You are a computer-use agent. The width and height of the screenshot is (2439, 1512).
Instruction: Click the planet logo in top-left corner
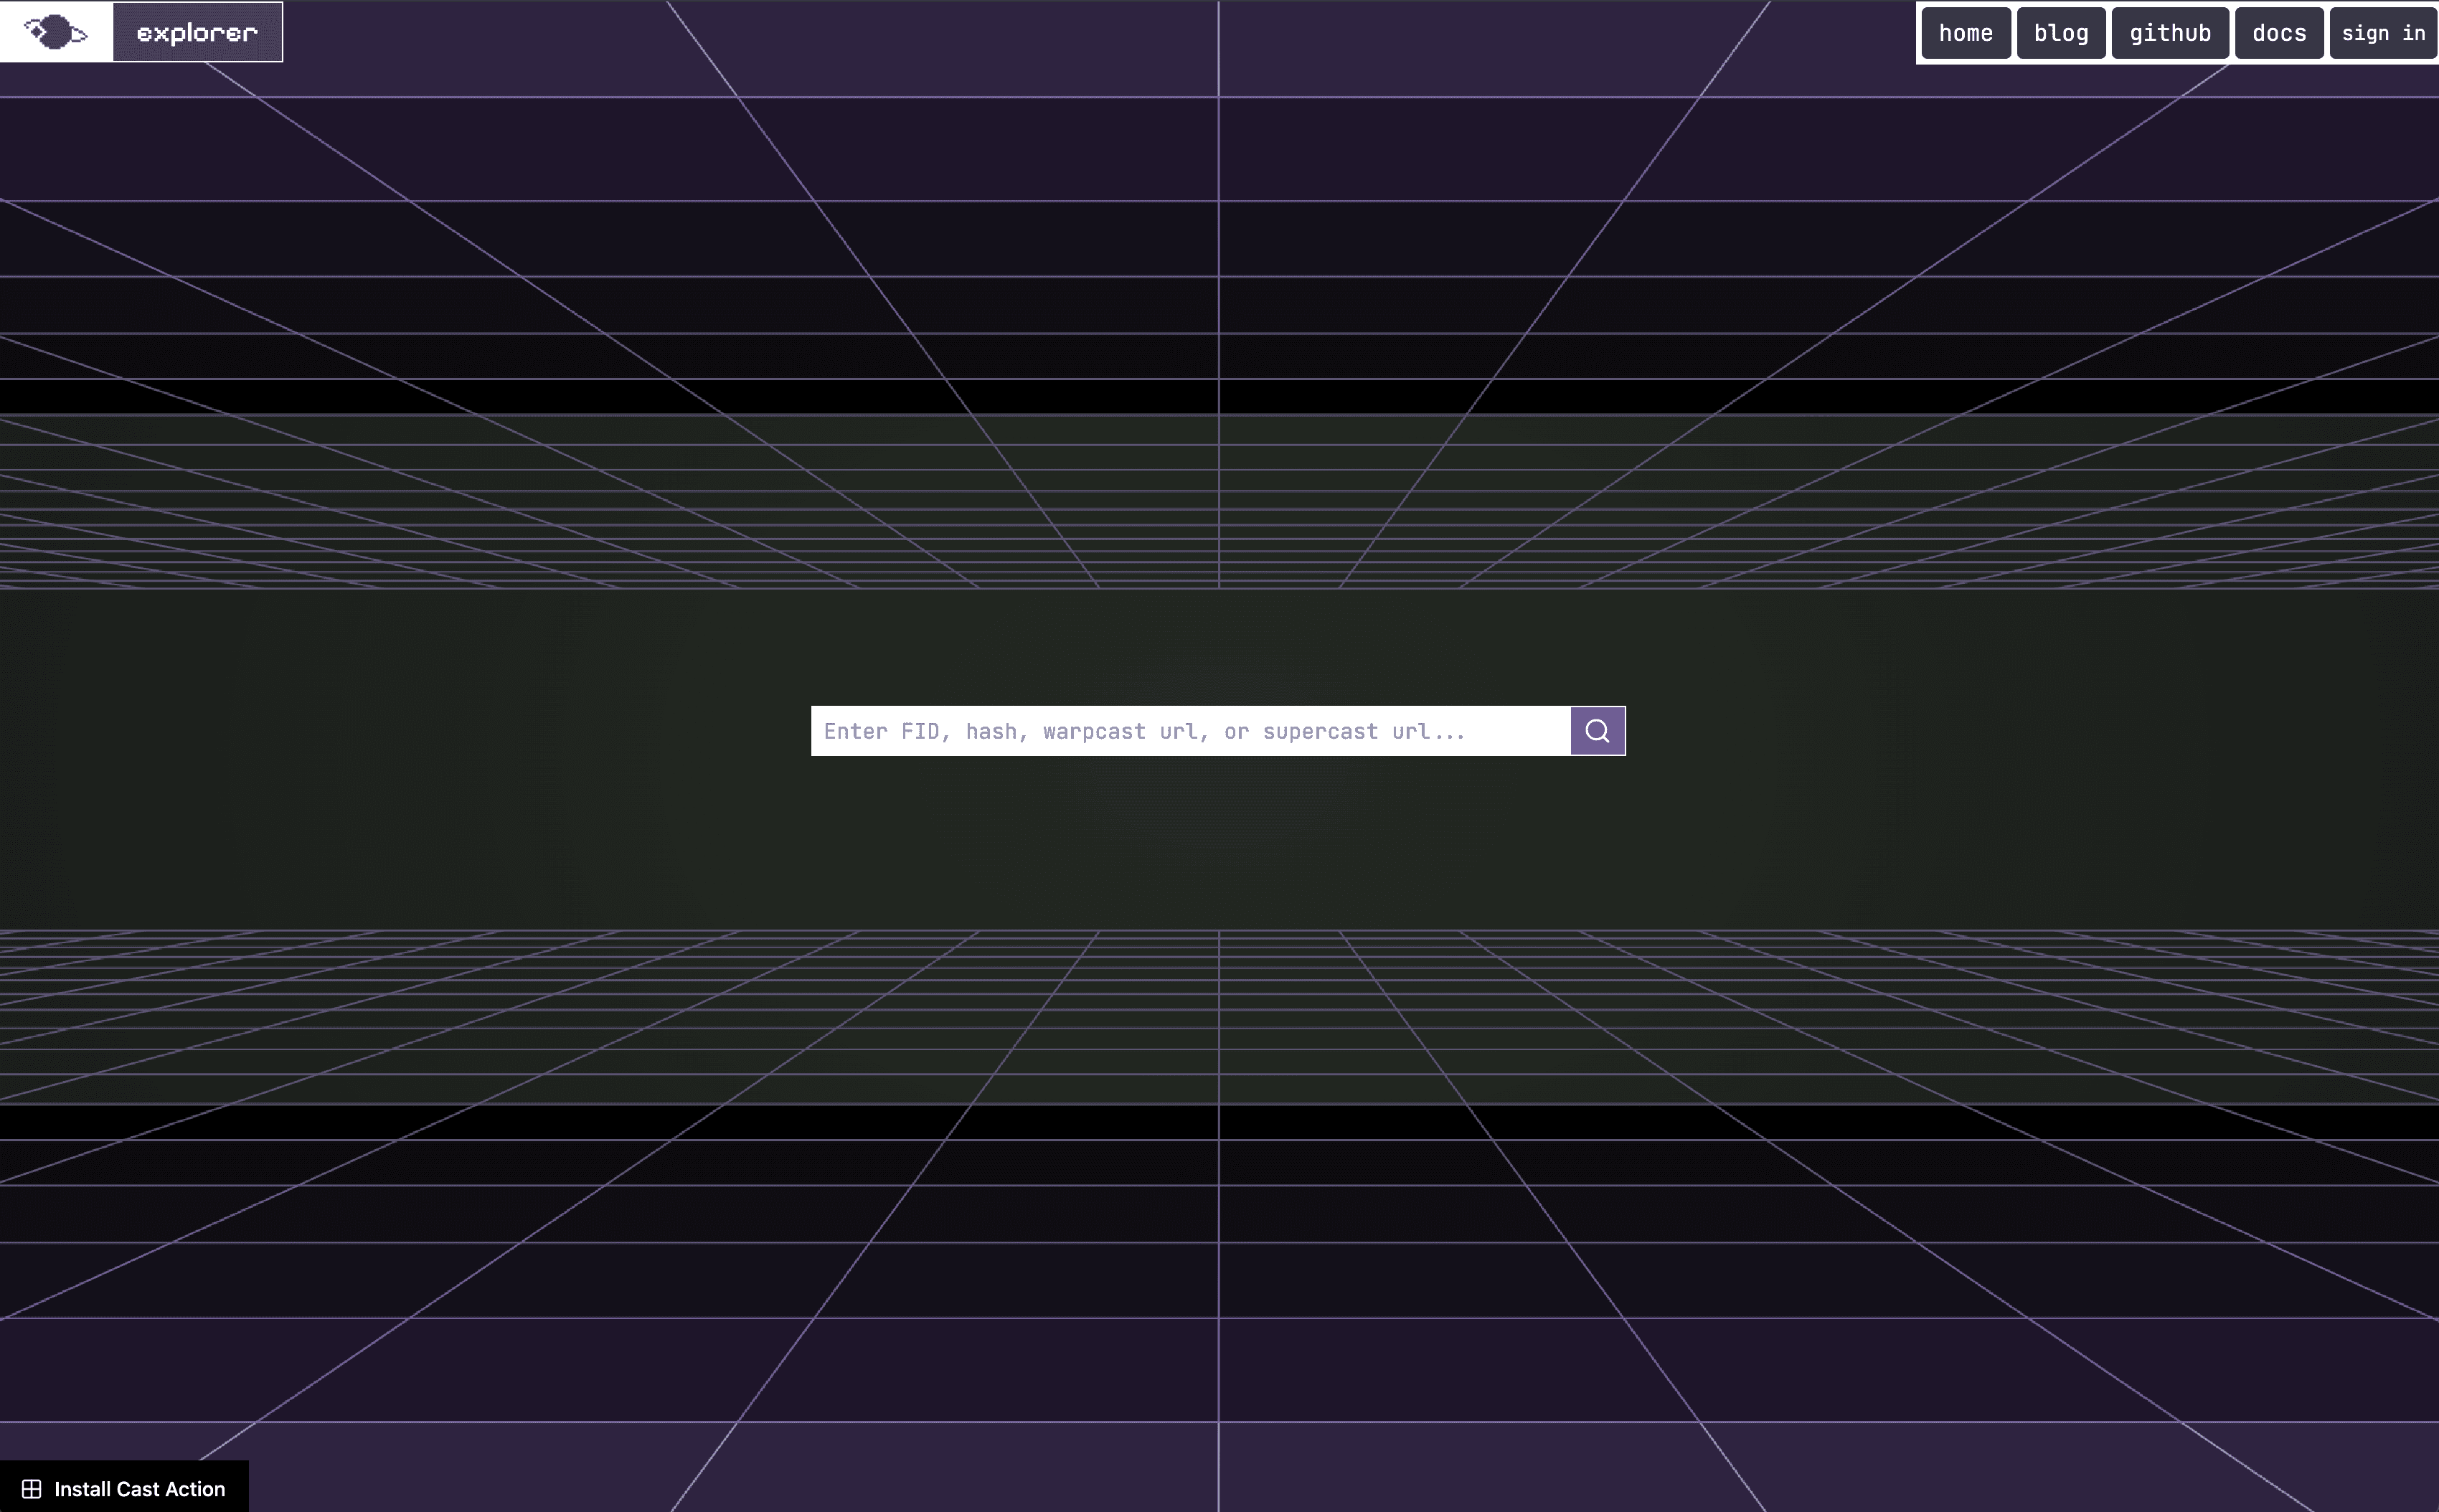(x=55, y=31)
